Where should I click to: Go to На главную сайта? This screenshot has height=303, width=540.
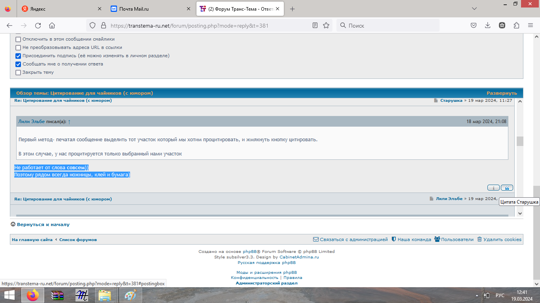coord(32,239)
